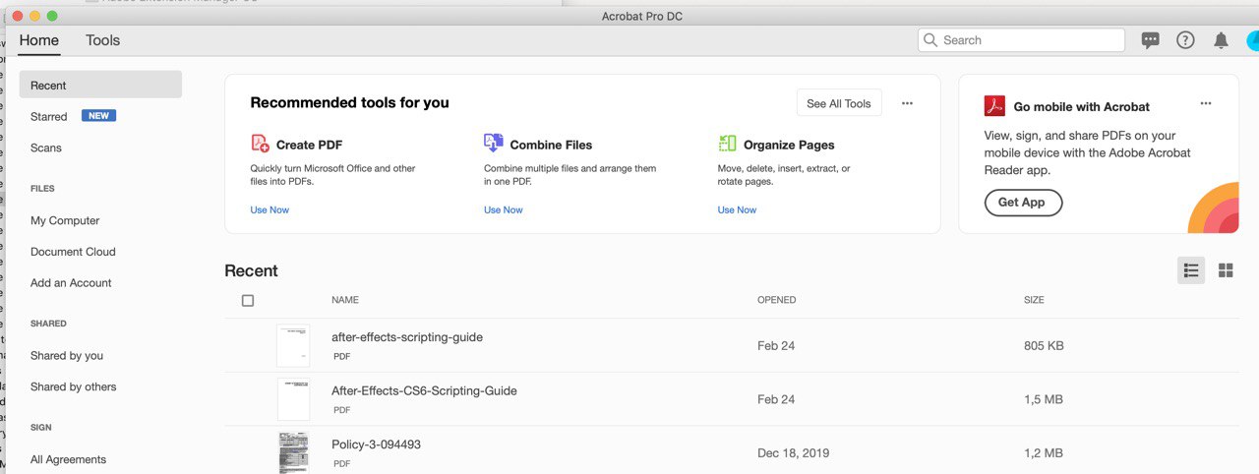Click the 805 KB size value
Screen dimensions: 1259x474
coord(1044,346)
